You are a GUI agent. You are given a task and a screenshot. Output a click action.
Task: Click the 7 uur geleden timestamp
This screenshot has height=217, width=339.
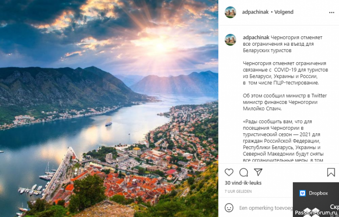239,192
